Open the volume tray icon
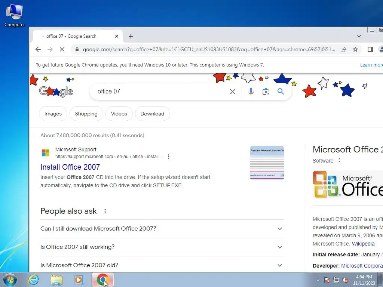This screenshot has height=287, width=383. tap(345, 280)
